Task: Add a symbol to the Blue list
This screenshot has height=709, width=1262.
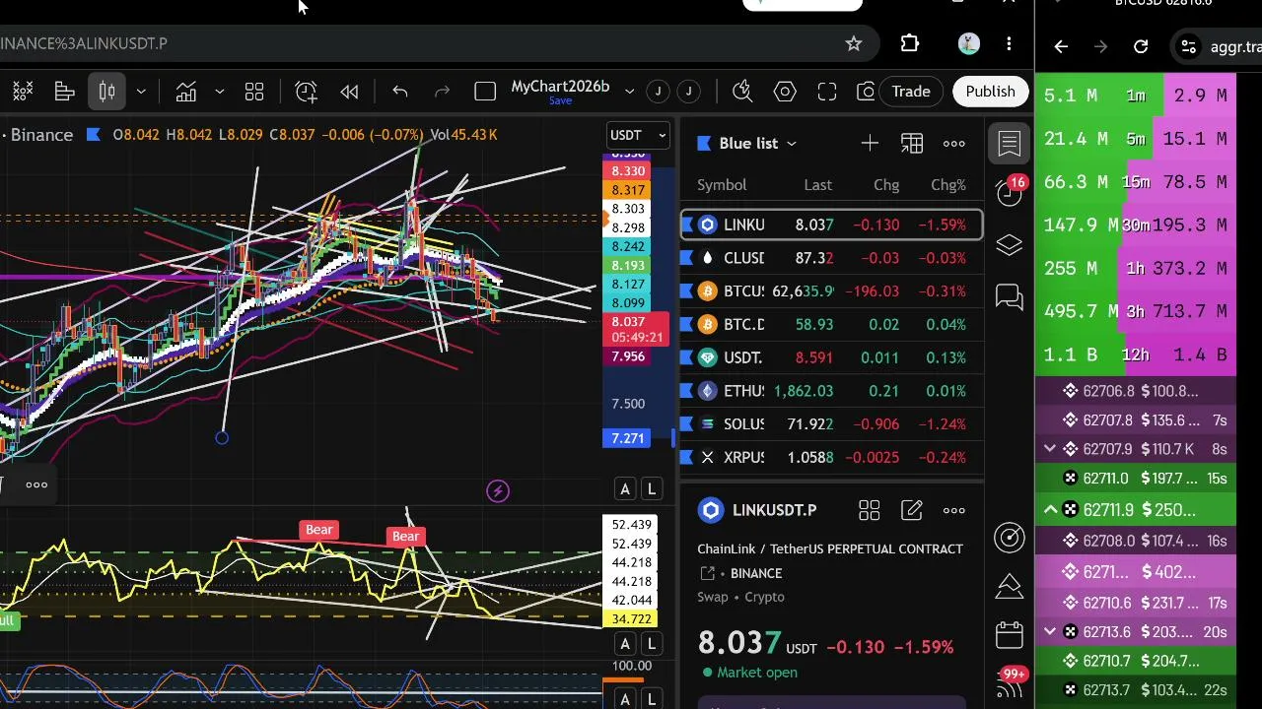Action: 870,144
